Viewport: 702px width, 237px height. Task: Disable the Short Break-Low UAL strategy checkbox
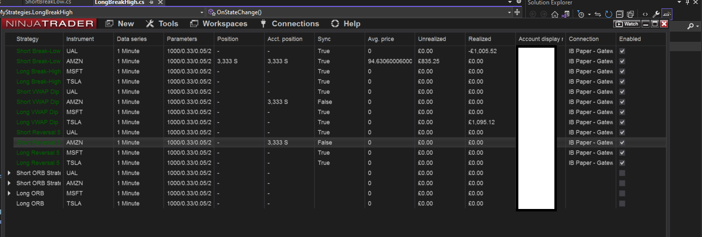click(622, 51)
